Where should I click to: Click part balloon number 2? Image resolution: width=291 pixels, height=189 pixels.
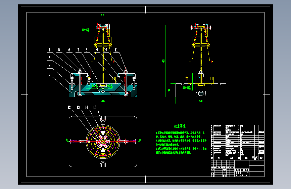point(49,66)
